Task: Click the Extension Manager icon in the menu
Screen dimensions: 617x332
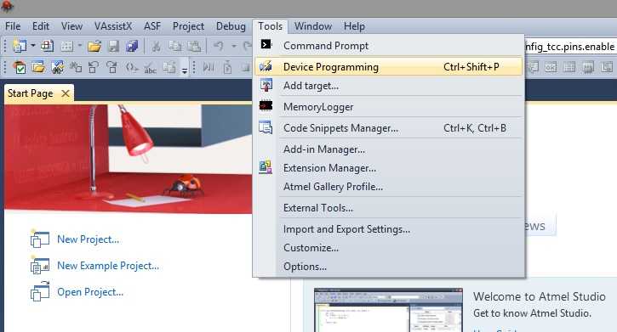Action: click(266, 167)
